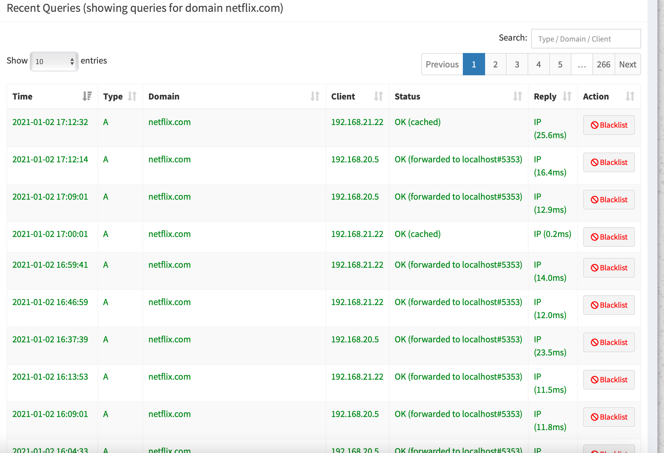The height and width of the screenshot is (453, 664).
Task: Blacklist the 16:37:39 netflix.com query
Action: pyautogui.click(x=609, y=342)
